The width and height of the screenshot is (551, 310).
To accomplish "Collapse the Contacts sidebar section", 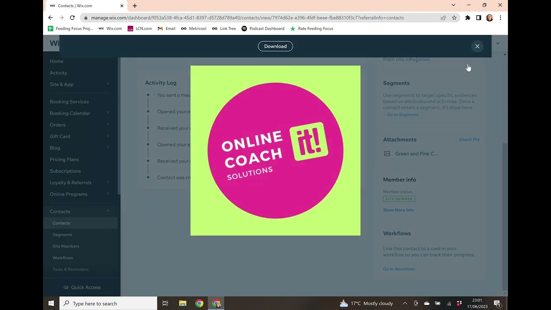I will pyautogui.click(x=80, y=211).
